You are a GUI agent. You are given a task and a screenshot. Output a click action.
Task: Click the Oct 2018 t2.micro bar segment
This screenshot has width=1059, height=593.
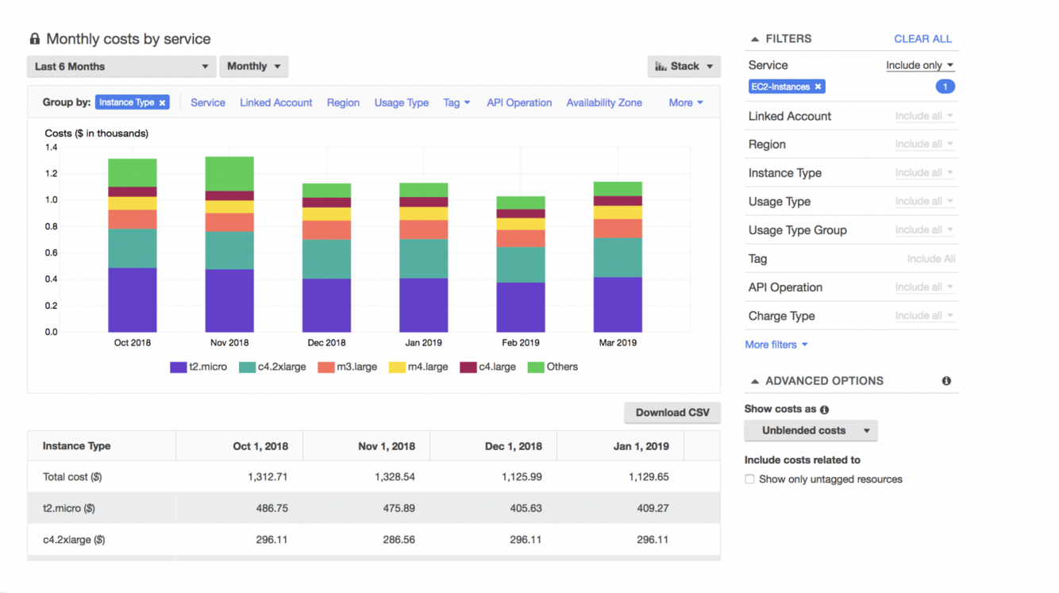(x=133, y=300)
